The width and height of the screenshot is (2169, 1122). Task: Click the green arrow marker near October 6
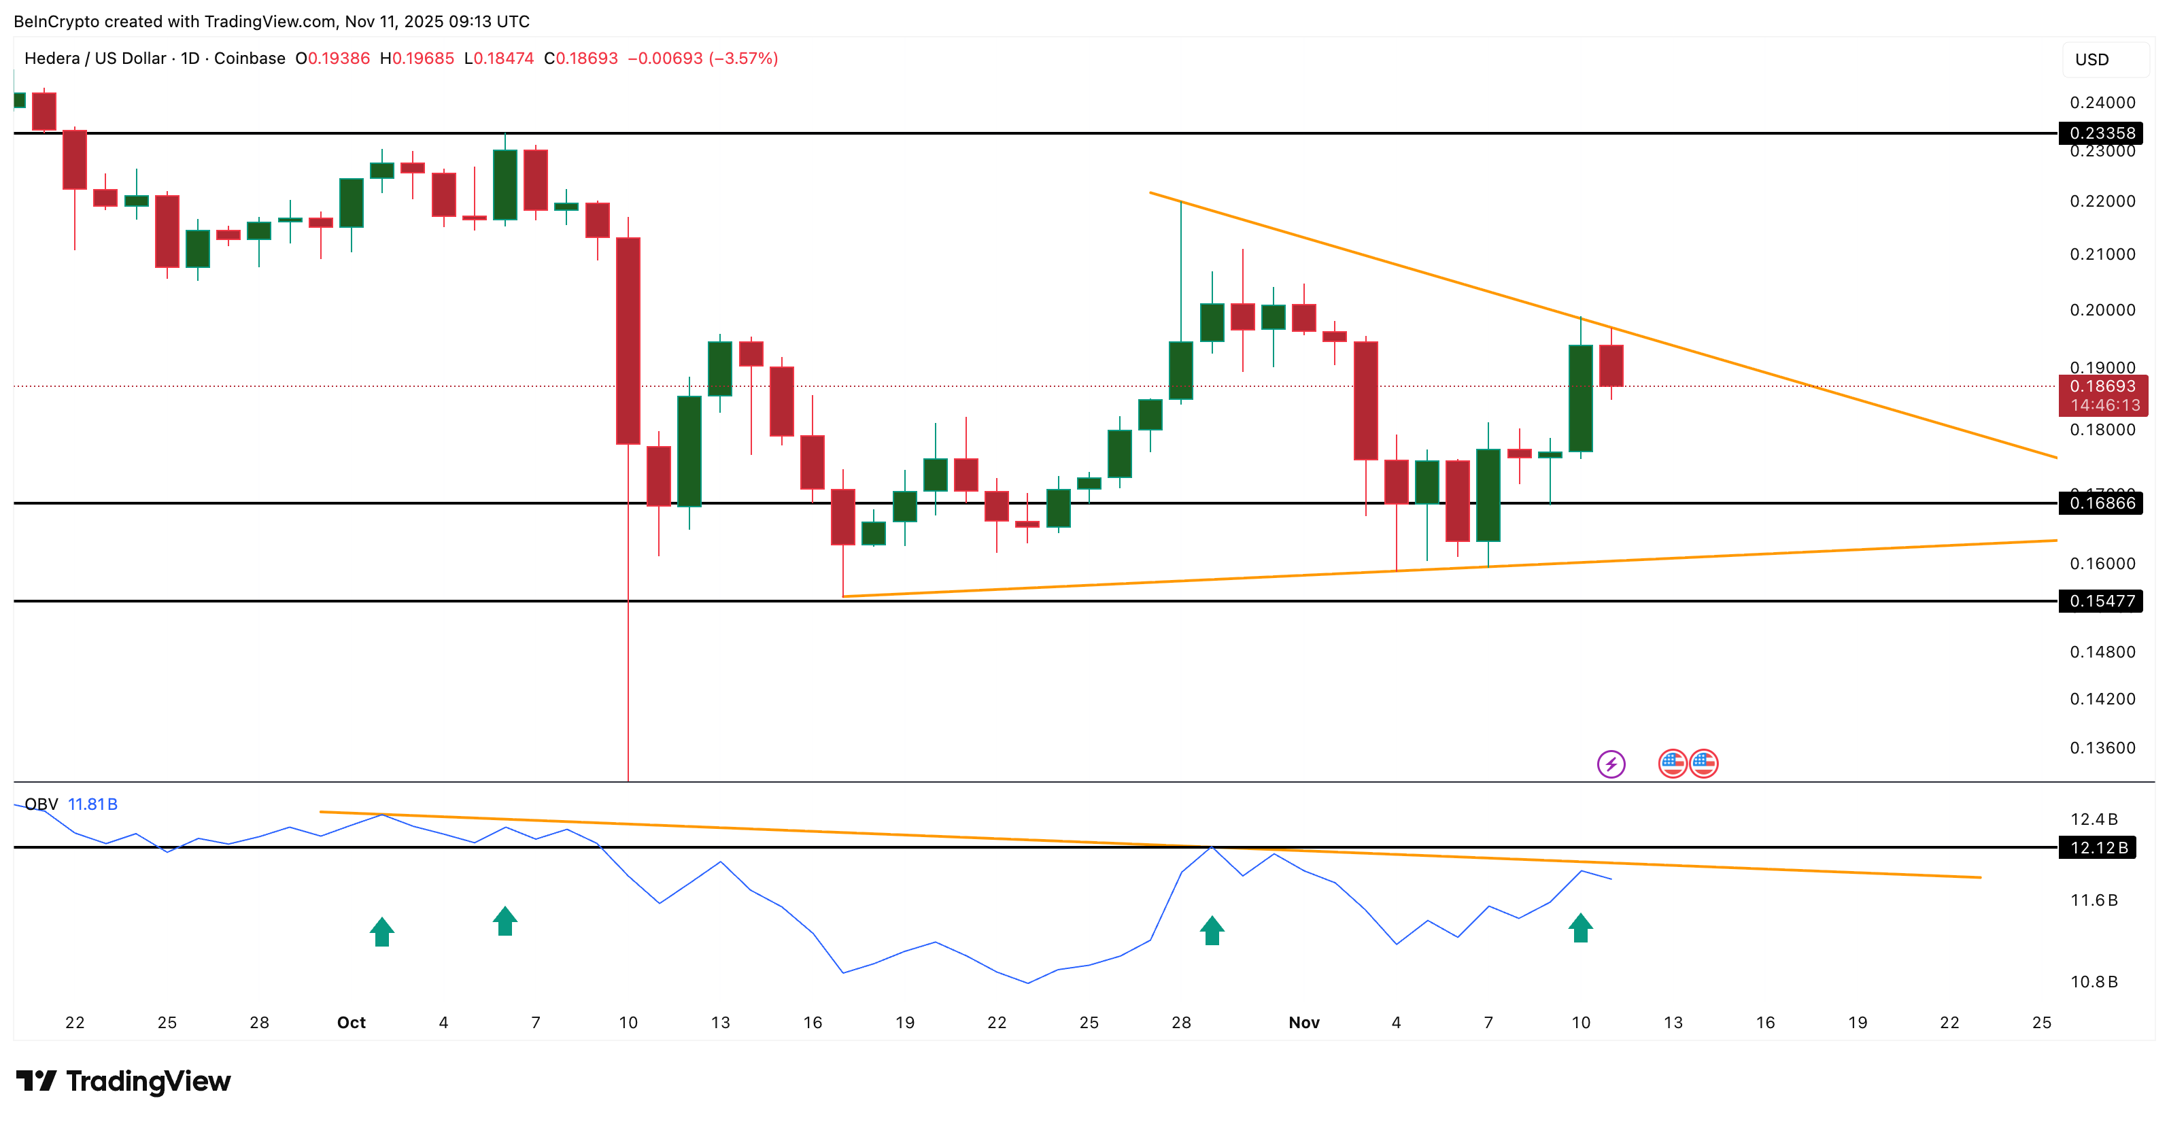pos(504,921)
